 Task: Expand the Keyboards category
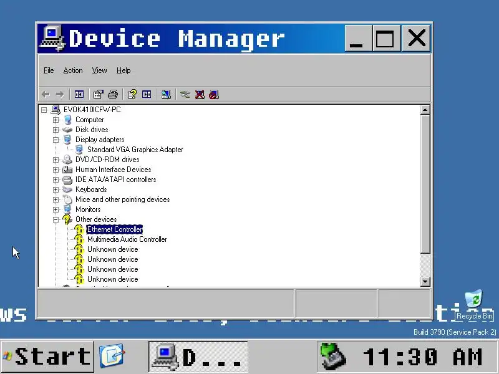click(x=56, y=190)
